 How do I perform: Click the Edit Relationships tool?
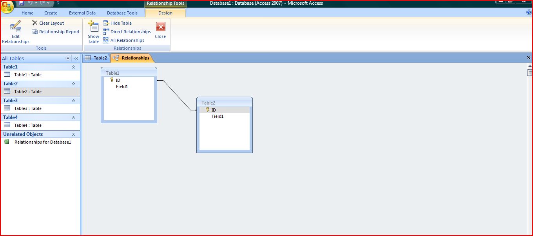(16, 32)
